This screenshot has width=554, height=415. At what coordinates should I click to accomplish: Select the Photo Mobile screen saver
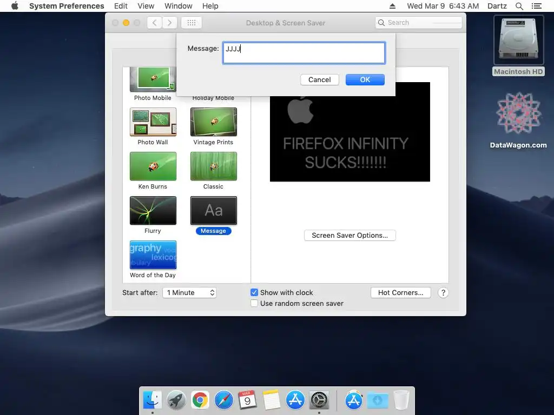point(153,79)
